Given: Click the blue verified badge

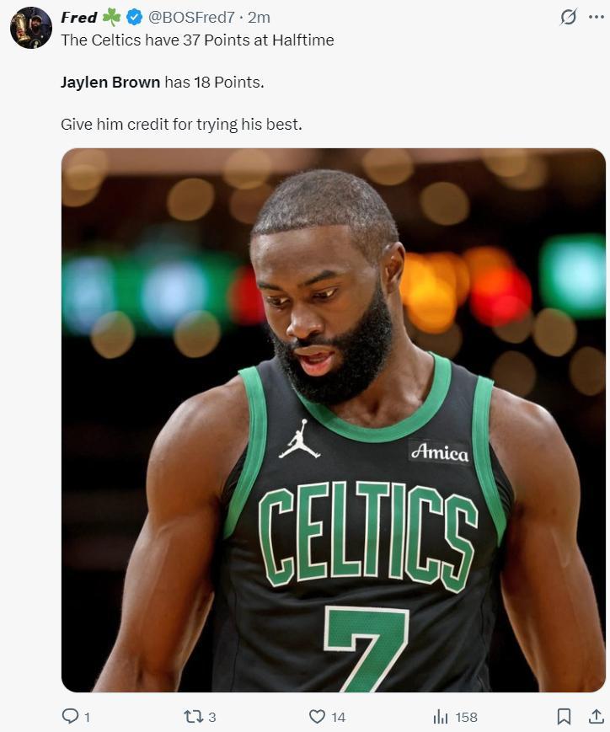Looking at the screenshot, I should [134, 17].
